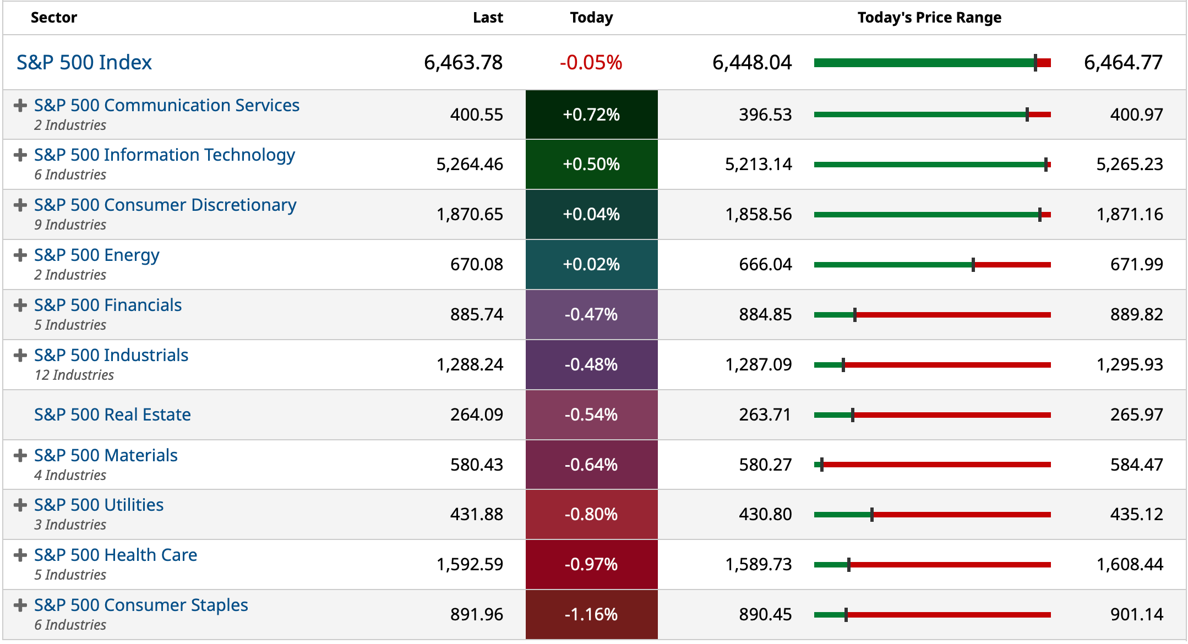Expand S&P 500 Industrials industries list
The height and width of the screenshot is (644, 1188).
(20, 356)
